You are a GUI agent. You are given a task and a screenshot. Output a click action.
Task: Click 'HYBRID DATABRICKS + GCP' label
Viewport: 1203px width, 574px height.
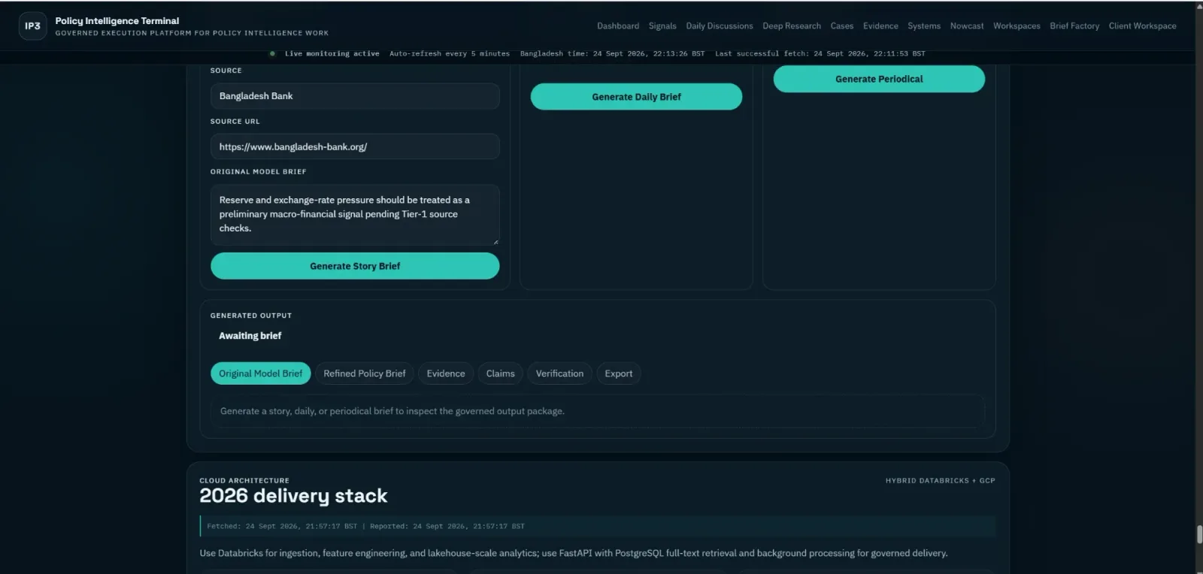tap(940, 480)
